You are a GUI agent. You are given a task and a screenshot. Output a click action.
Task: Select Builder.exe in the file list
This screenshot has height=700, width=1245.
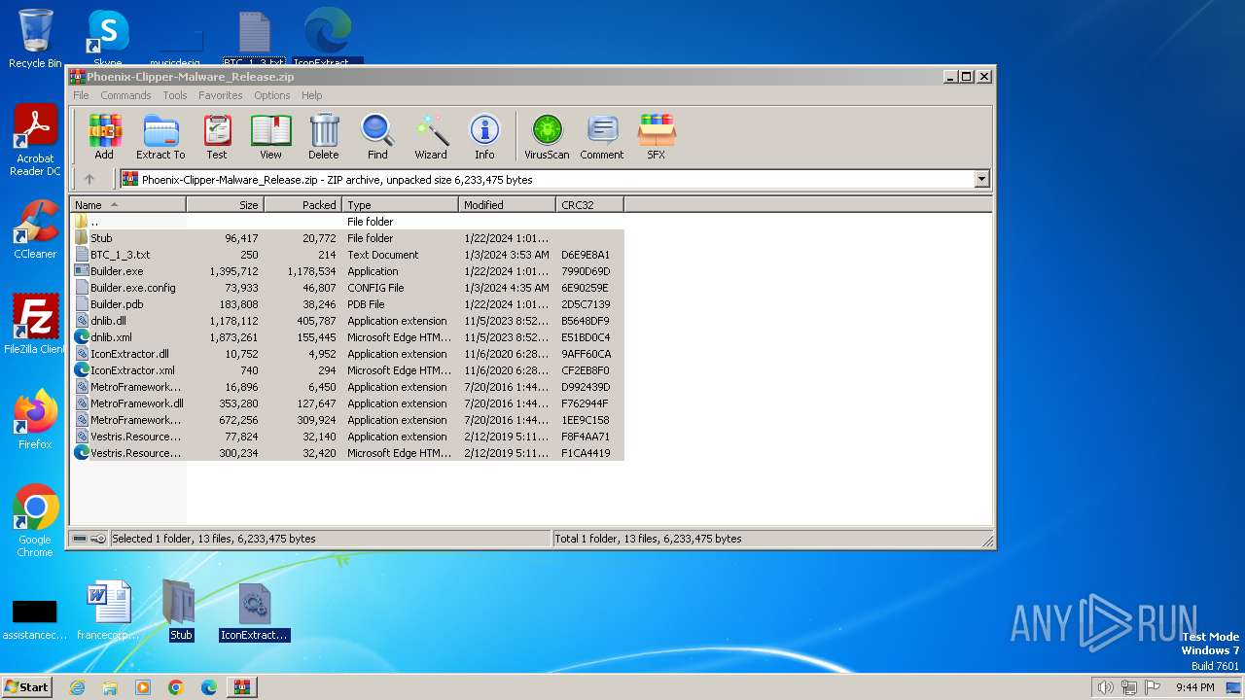point(347,271)
